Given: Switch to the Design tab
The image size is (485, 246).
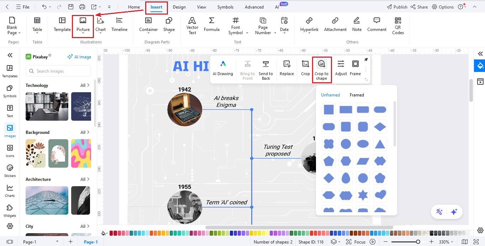Looking at the screenshot, I should pos(179,7).
